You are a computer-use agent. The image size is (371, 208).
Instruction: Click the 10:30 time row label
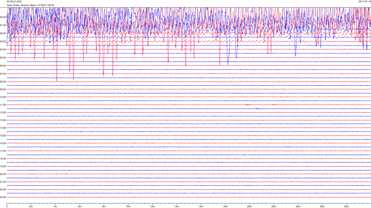pyautogui.click(x=3, y=97)
